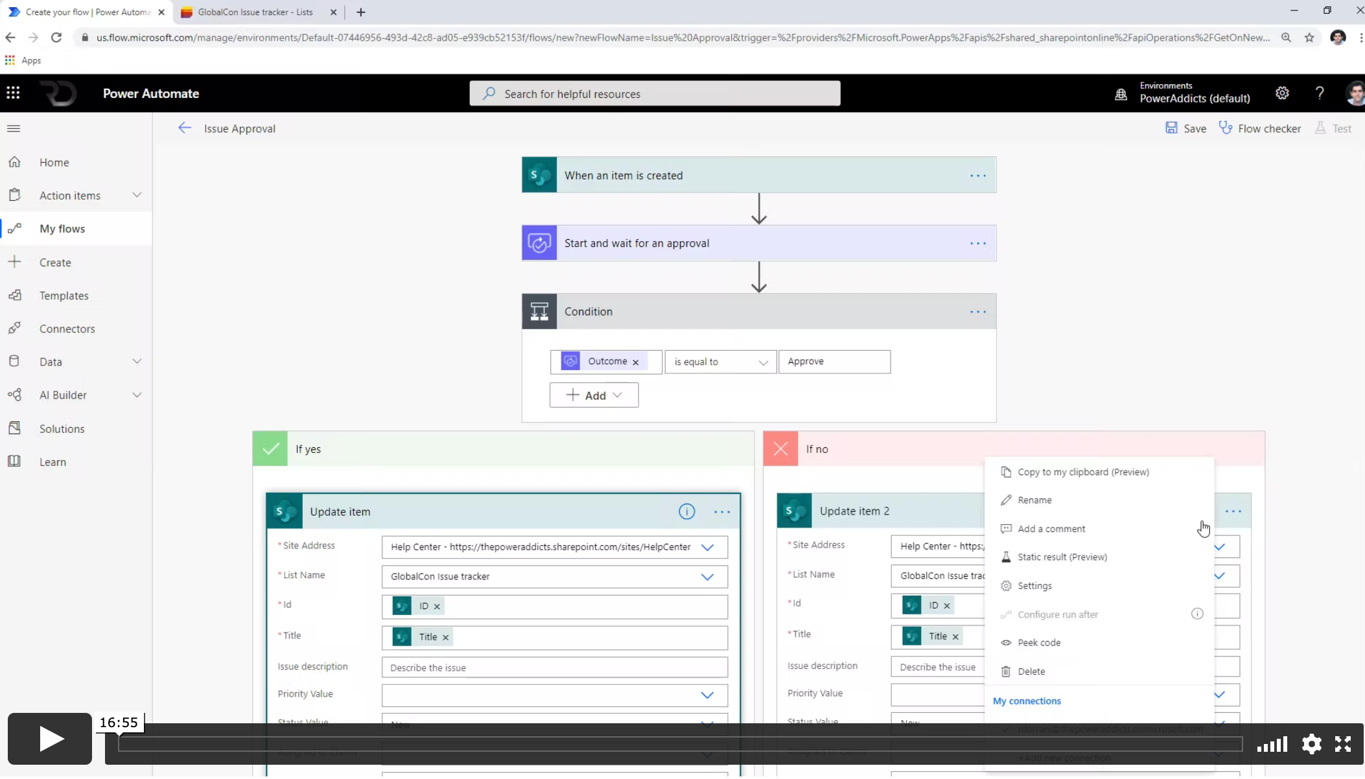1365x779 pixels.
Task: Open ellipsis menu on Update item card
Action: click(x=722, y=512)
